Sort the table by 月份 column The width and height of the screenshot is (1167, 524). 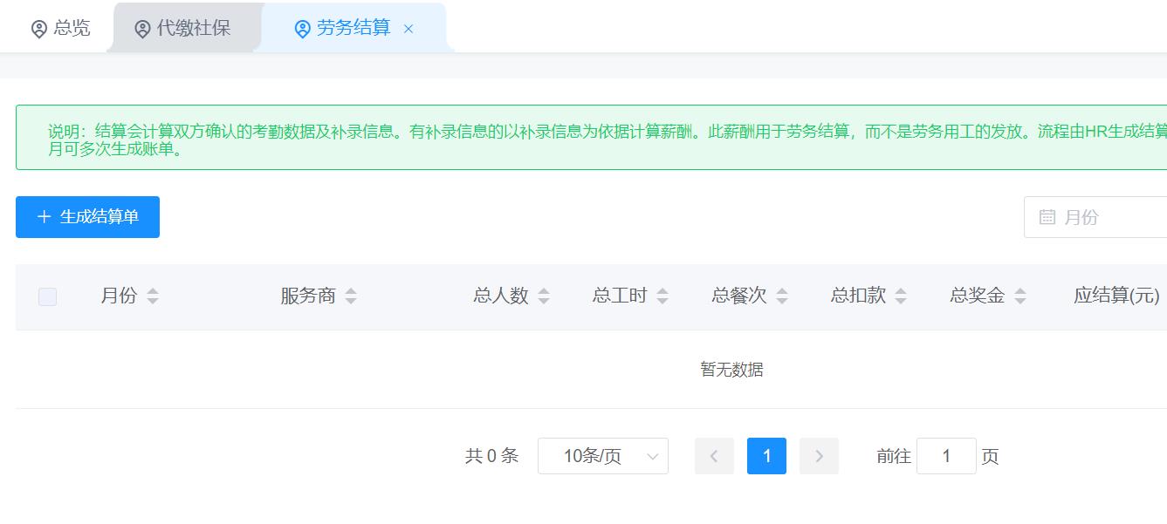click(152, 296)
